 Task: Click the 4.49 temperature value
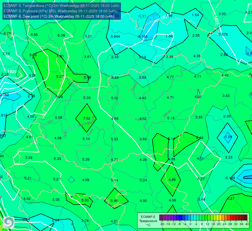[x=200, y=138]
